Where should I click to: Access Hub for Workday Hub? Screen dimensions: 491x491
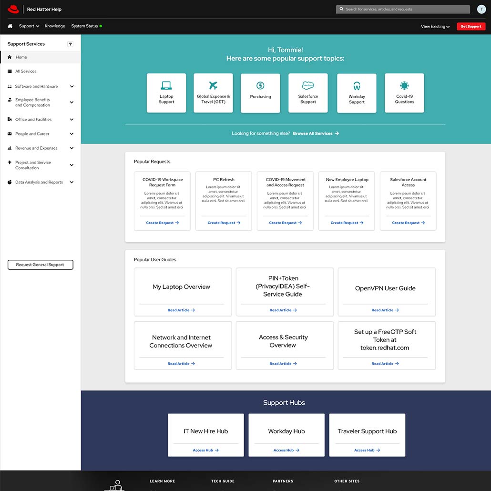[x=286, y=450]
